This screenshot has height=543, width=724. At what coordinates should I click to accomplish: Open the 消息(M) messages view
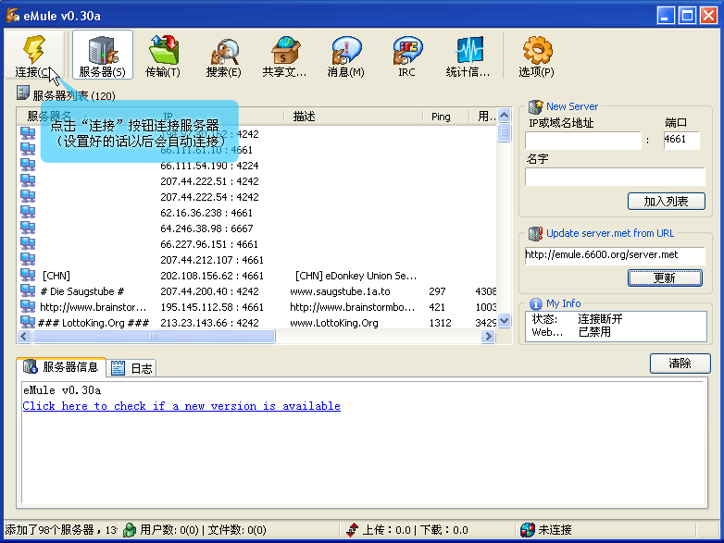(x=345, y=55)
